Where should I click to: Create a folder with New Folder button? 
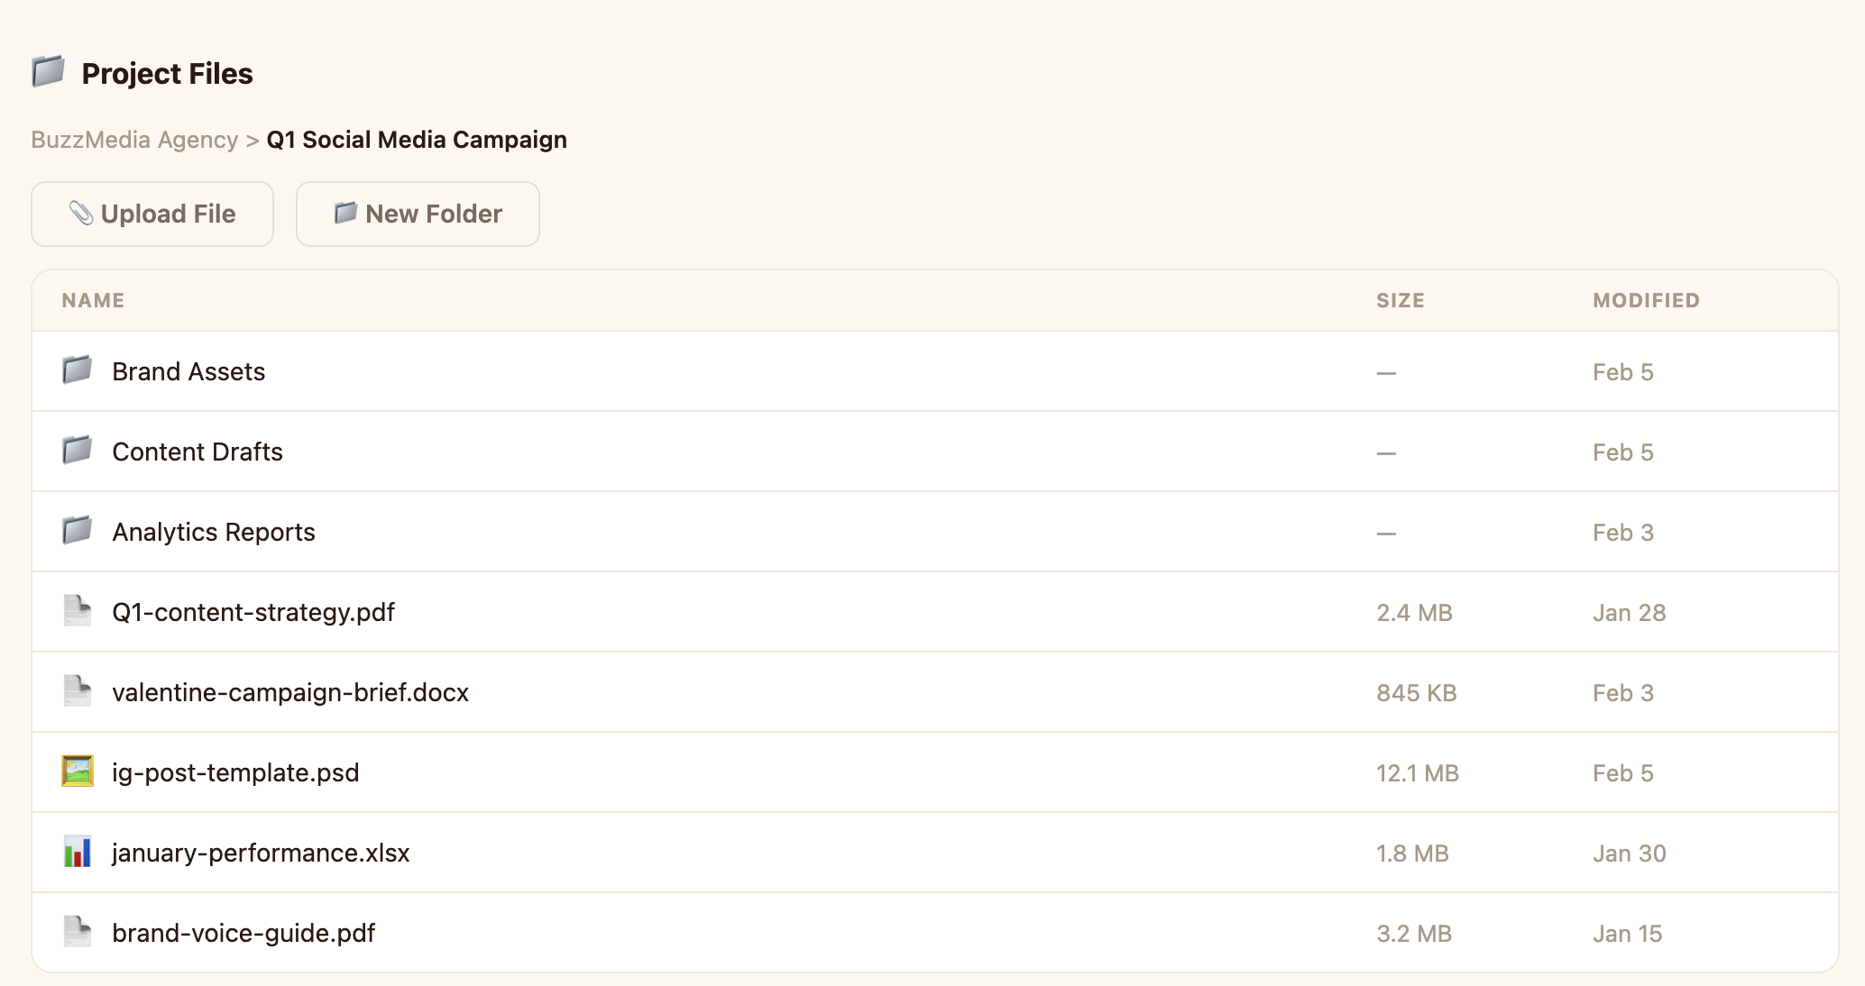[x=418, y=214]
